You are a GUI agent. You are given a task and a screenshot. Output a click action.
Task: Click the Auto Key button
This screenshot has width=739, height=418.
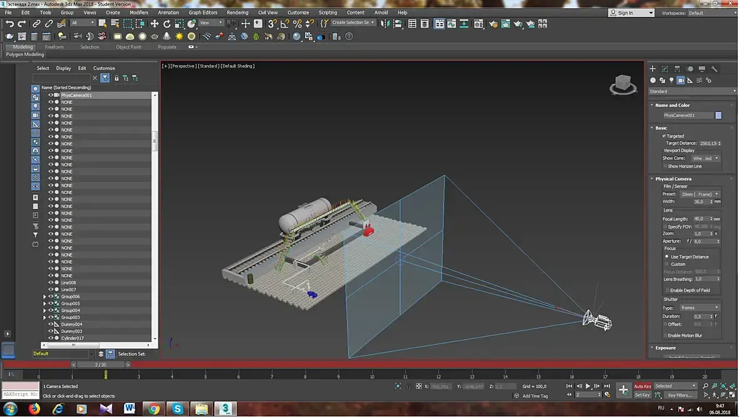pyautogui.click(x=643, y=386)
